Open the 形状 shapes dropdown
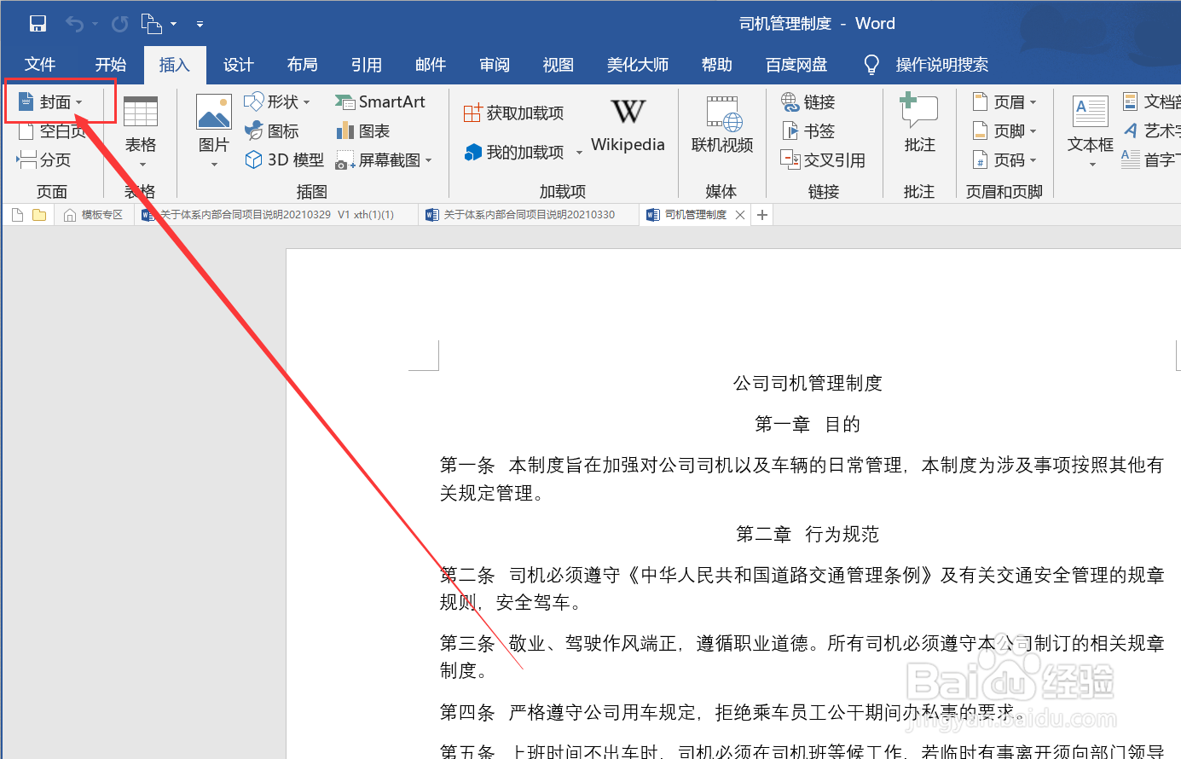This screenshot has width=1181, height=759. point(277,101)
